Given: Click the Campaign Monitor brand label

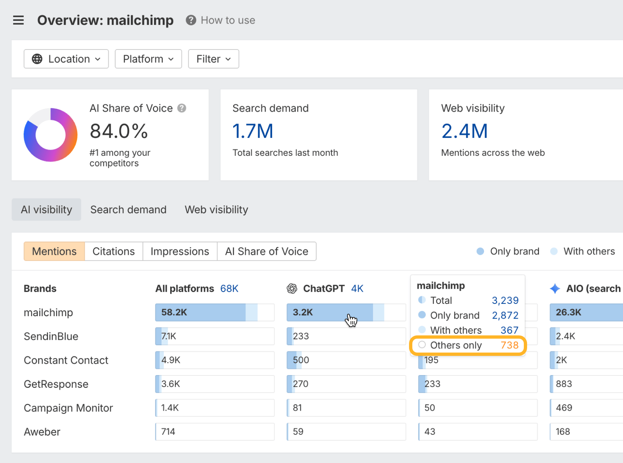Looking at the screenshot, I should pos(68,408).
